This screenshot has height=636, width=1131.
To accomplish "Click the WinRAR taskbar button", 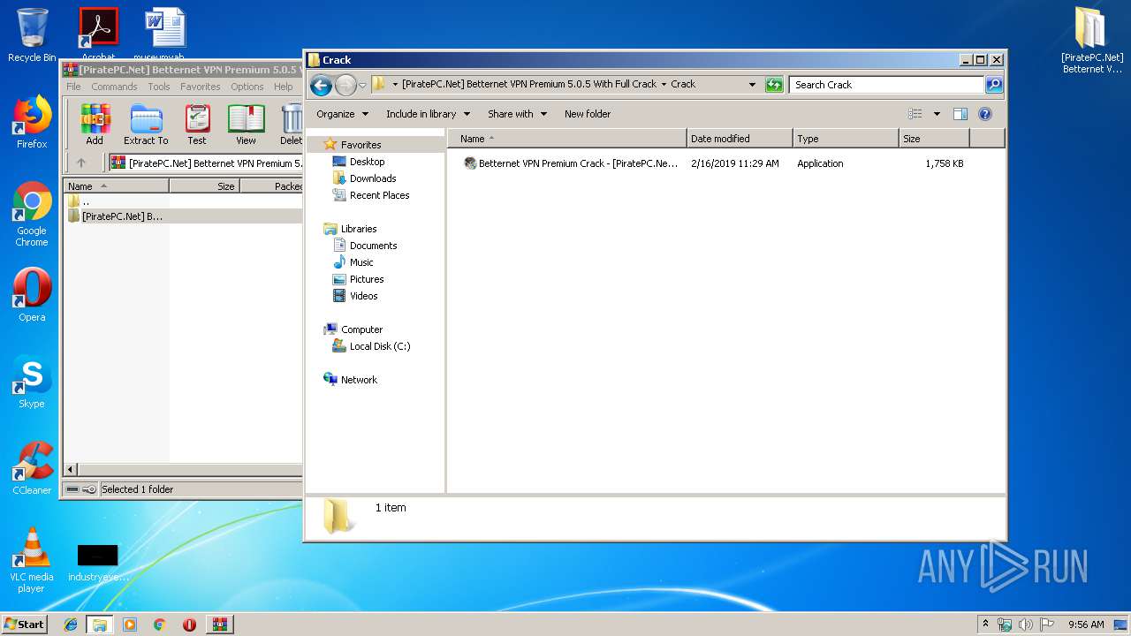I will (220, 625).
